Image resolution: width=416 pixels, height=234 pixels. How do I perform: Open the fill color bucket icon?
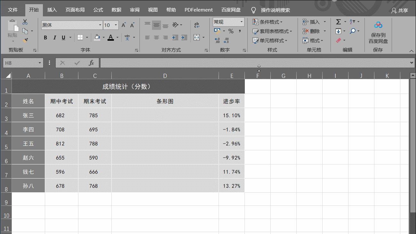click(97, 38)
